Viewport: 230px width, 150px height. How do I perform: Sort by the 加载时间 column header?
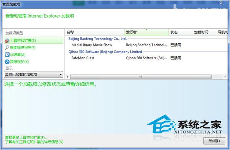click(x=204, y=32)
